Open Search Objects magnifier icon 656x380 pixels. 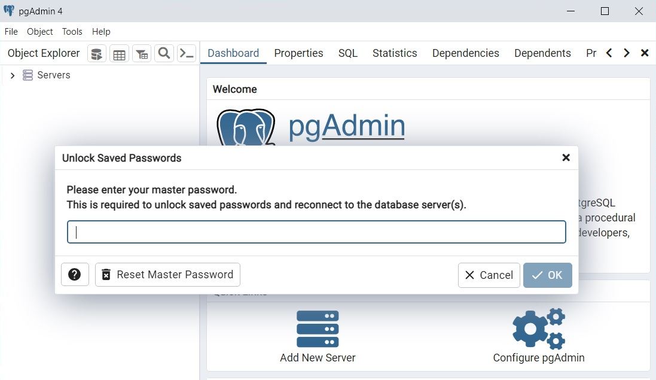(164, 54)
